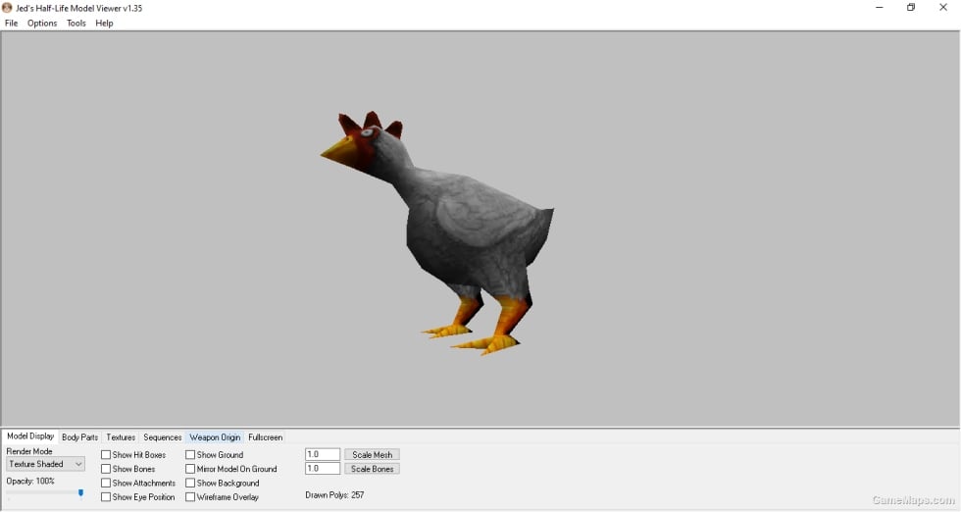Switch to the Textures tab
Screen dimensions: 961x512
[120, 437]
